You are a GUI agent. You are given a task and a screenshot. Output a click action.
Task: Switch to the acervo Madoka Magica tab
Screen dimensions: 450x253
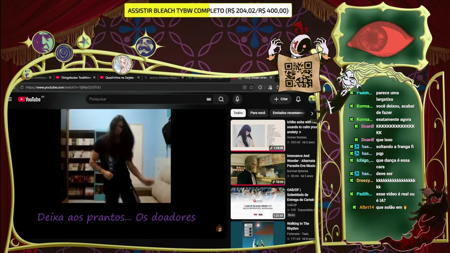pos(164,77)
